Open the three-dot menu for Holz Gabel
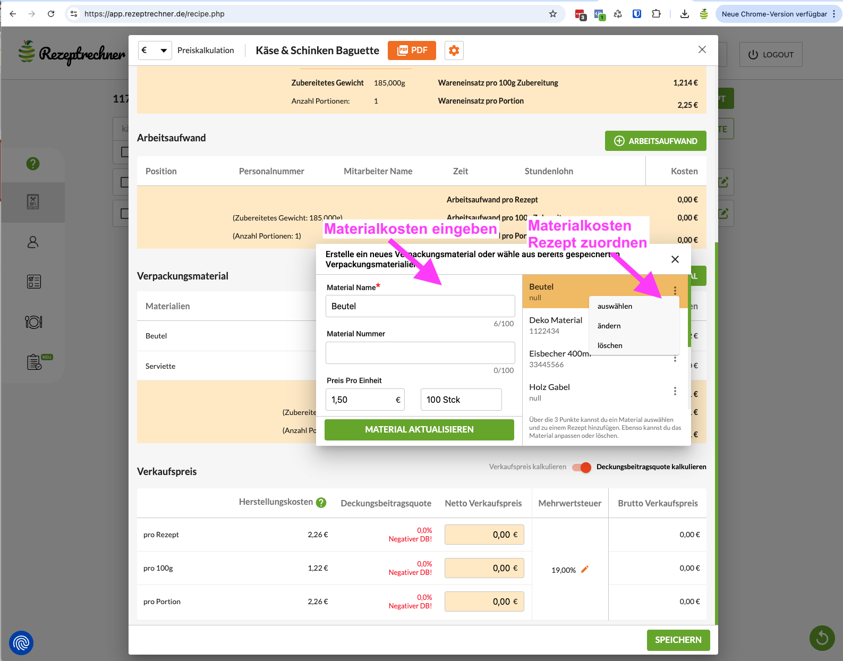843x661 pixels. 675,392
